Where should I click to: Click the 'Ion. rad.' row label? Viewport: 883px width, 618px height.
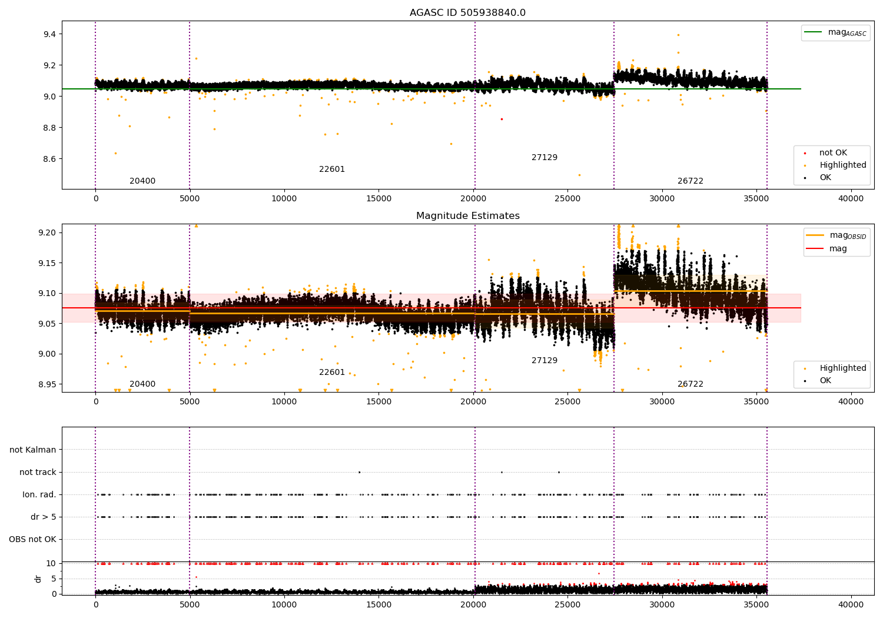coord(39,495)
